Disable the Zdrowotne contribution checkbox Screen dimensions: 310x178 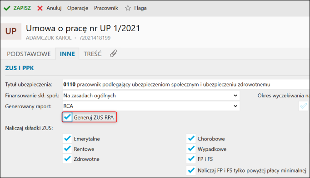click(67, 159)
